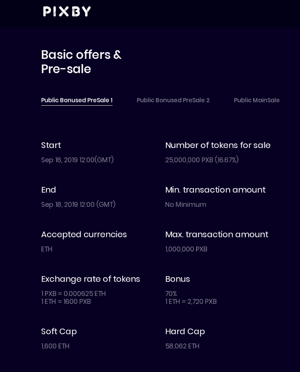Click the 25,000,000 PXB tokens value
This screenshot has height=372, width=300.
pos(202,160)
